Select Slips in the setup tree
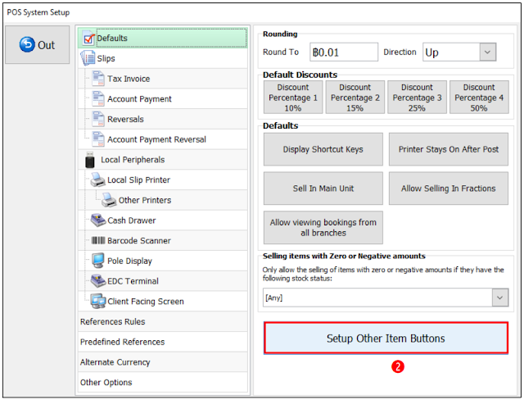This screenshot has width=524, height=400. point(163,58)
